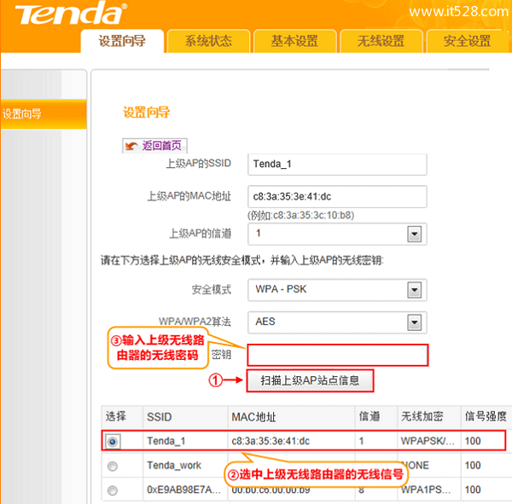The height and width of the screenshot is (504, 512).
Task: Open the 安全设置 tab
Action: (x=468, y=41)
